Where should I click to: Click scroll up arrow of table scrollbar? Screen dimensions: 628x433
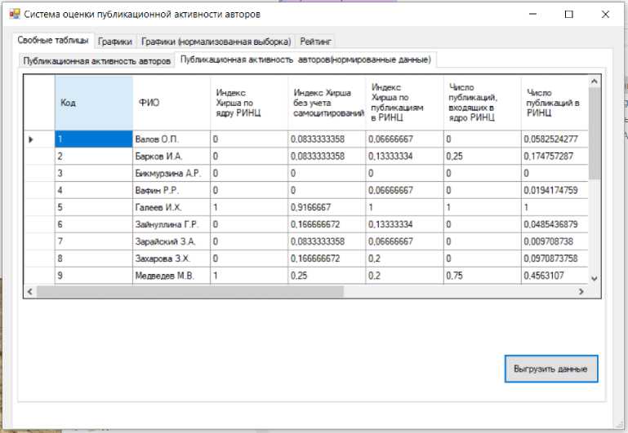595,82
